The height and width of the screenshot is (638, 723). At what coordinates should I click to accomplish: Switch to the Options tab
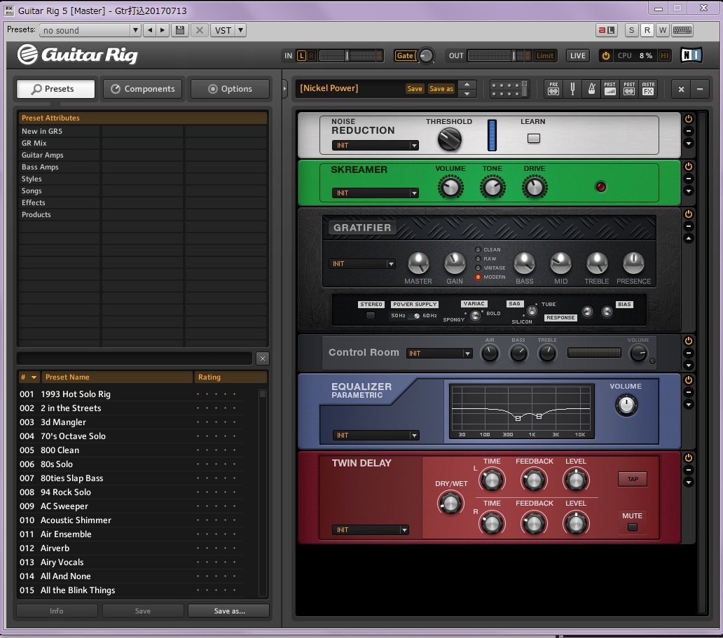pos(230,89)
